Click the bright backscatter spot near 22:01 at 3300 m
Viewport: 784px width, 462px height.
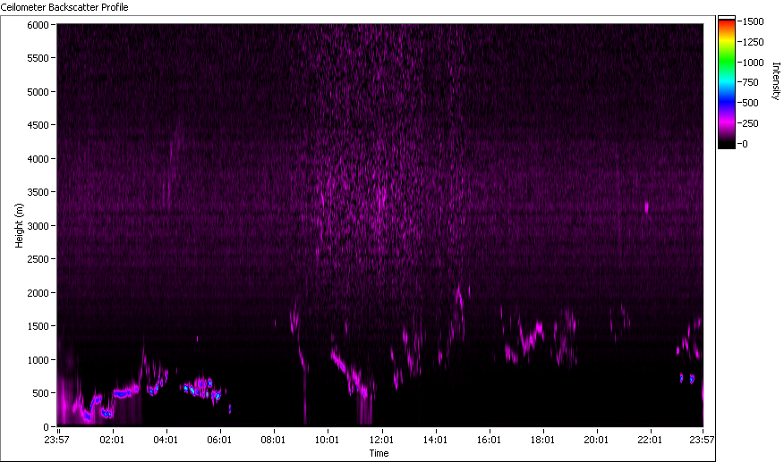pyautogui.click(x=646, y=206)
